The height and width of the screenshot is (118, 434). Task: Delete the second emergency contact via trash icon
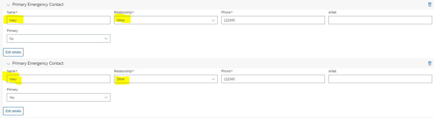430,63
